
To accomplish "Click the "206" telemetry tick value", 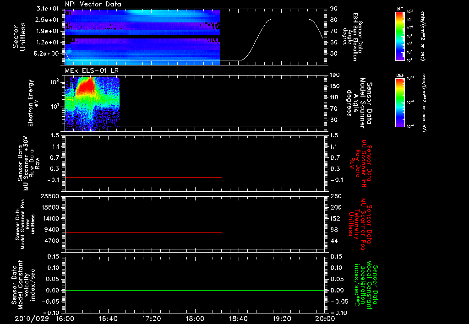I will pos(336,207).
